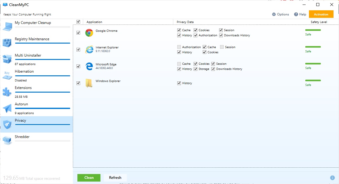Image resolution: width=339 pixels, height=184 pixels.
Task: Click the info icon at bottom right
Action: 332,178
